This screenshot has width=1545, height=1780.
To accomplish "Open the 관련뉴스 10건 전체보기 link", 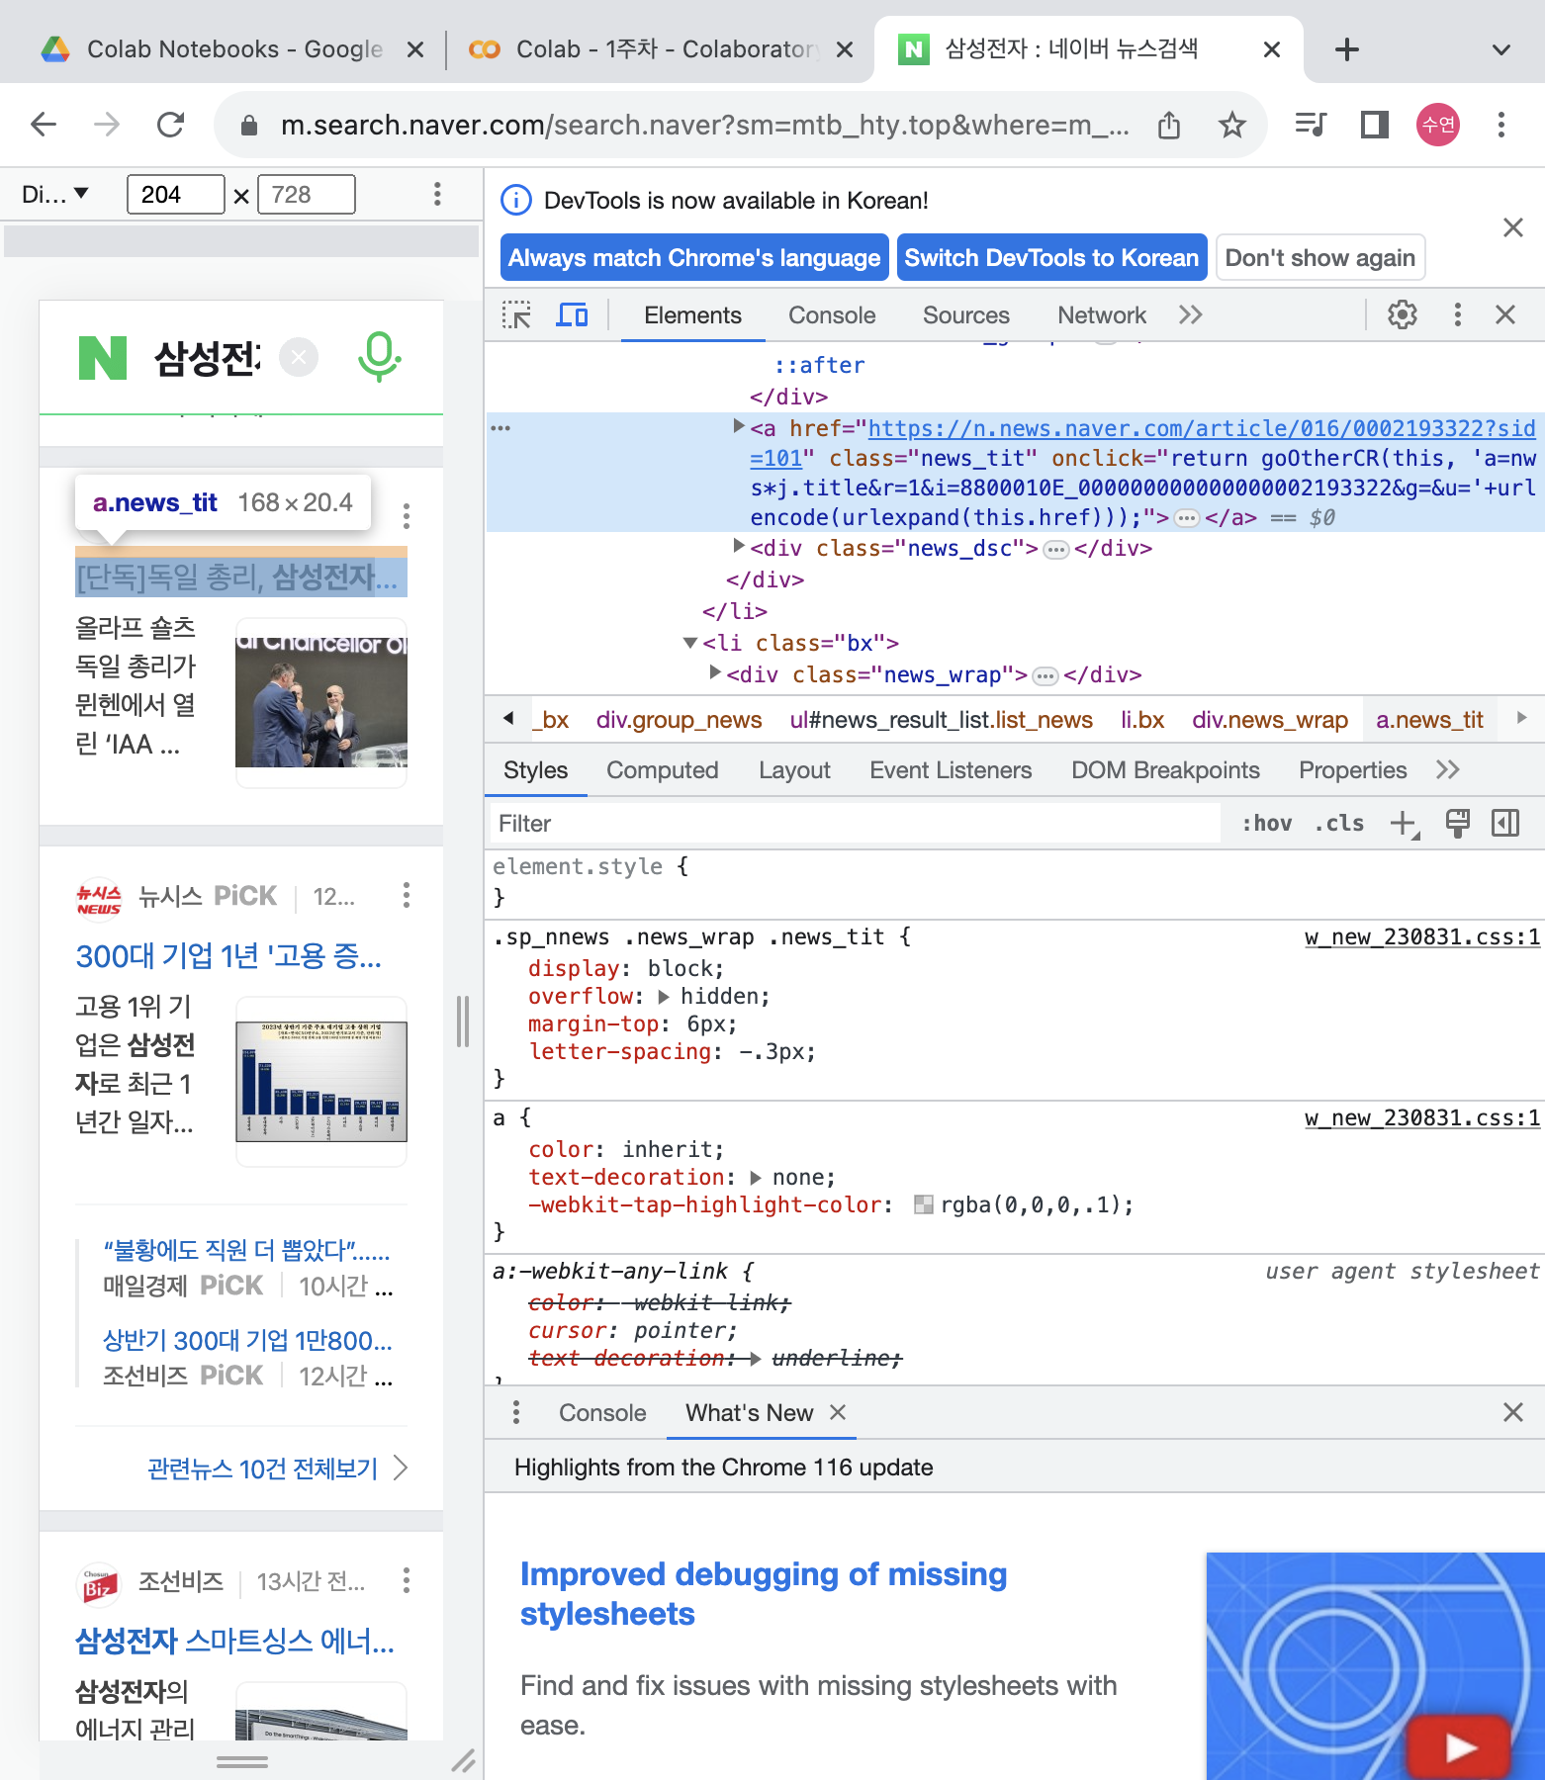I will click(277, 1468).
